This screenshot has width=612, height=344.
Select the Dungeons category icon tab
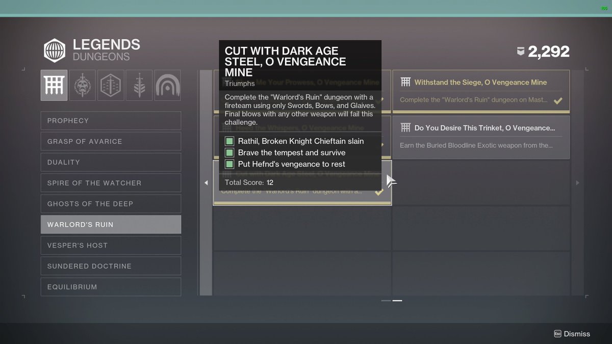(x=54, y=85)
